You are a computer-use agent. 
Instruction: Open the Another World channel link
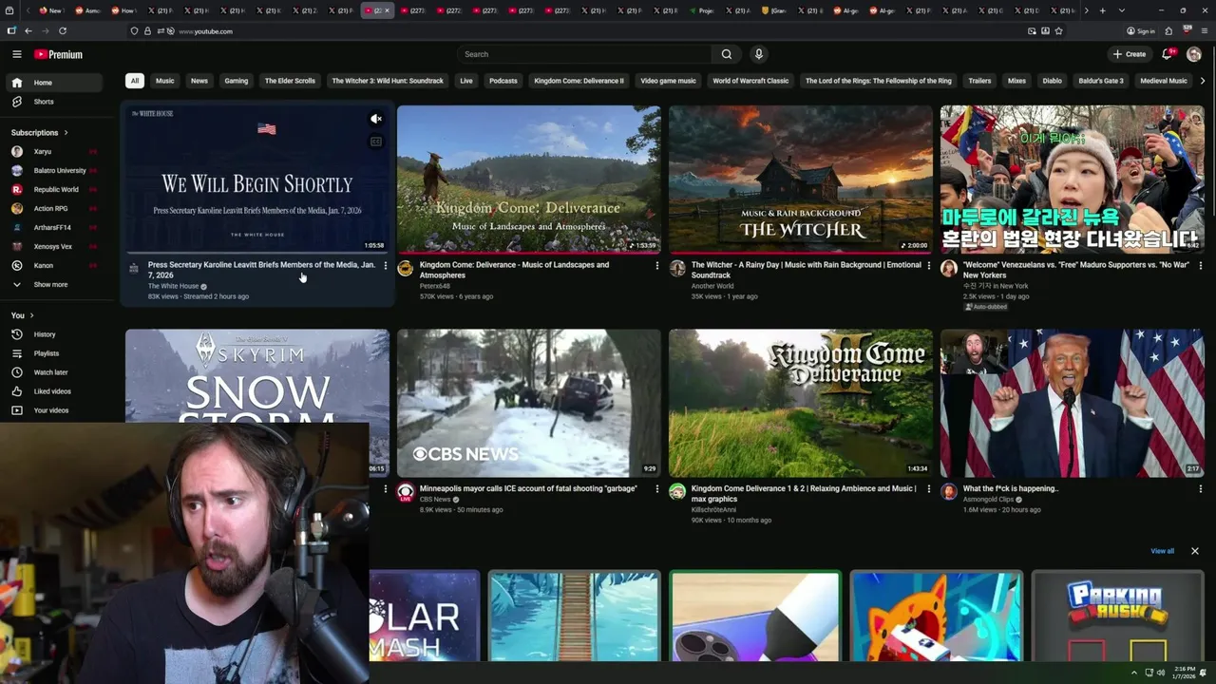tap(712, 286)
